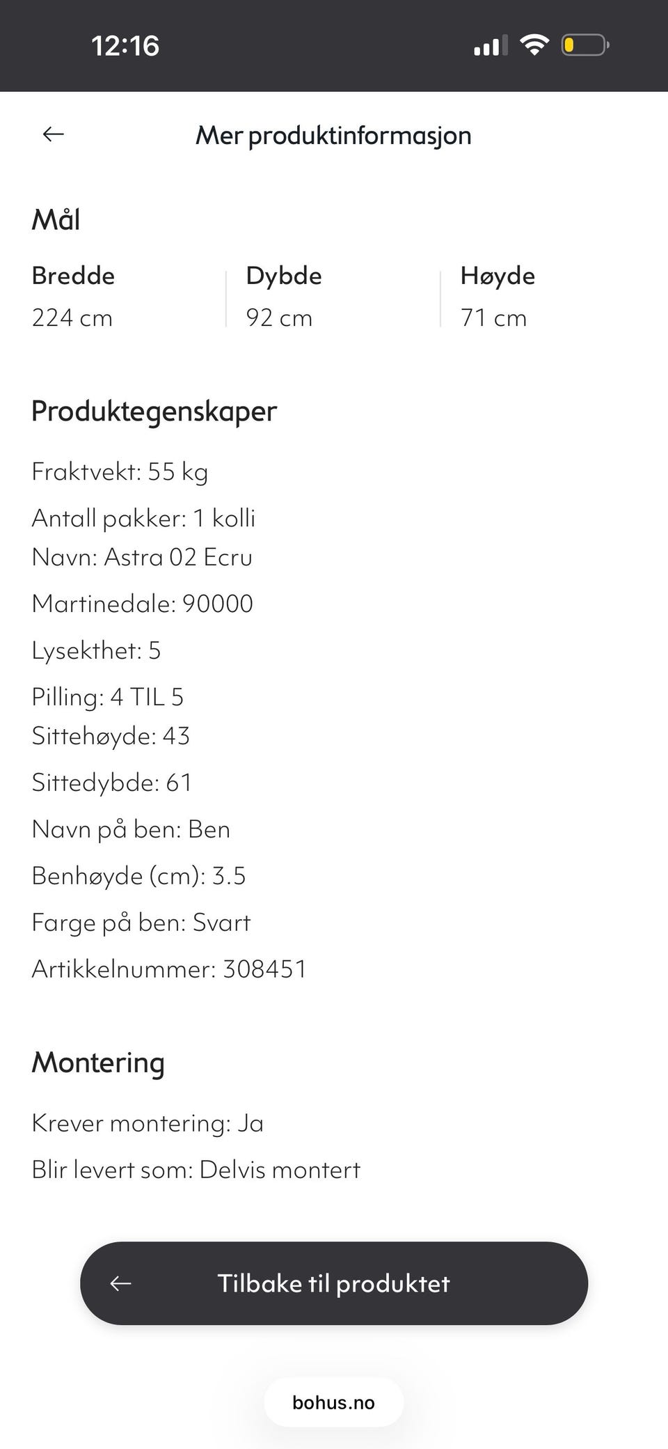Tap the arrow inside the Tilbake button
Image resolution: width=668 pixels, height=1449 pixels.
point(121,1283)
